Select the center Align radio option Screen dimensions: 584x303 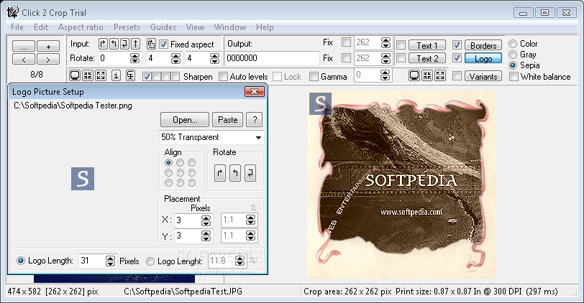click(181, 173)
